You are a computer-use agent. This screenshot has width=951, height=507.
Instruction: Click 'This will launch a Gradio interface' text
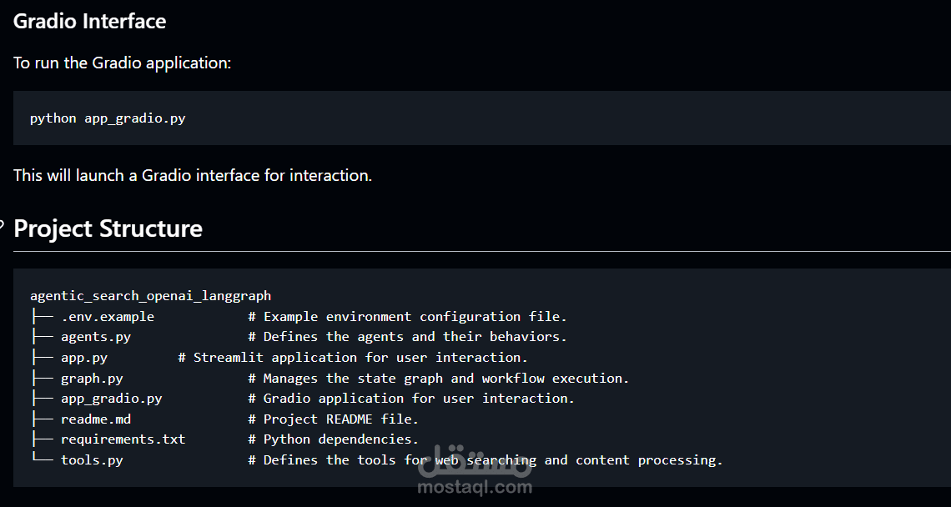click(192, 175)
